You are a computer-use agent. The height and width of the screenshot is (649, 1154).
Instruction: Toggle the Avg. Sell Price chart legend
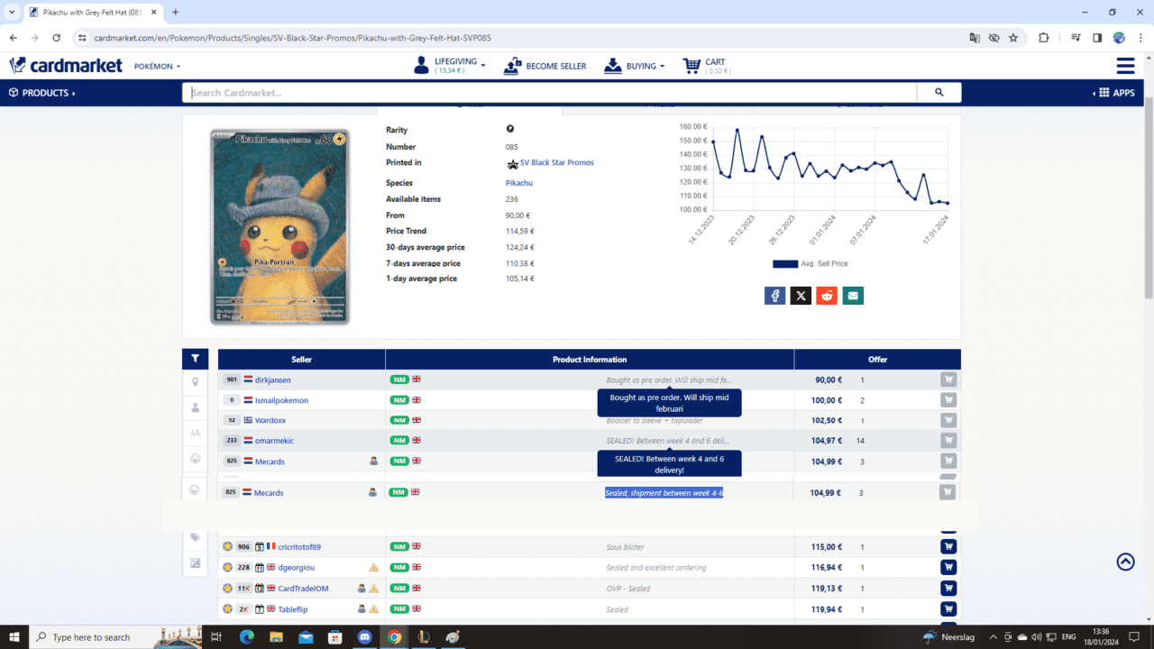[810, 264]
